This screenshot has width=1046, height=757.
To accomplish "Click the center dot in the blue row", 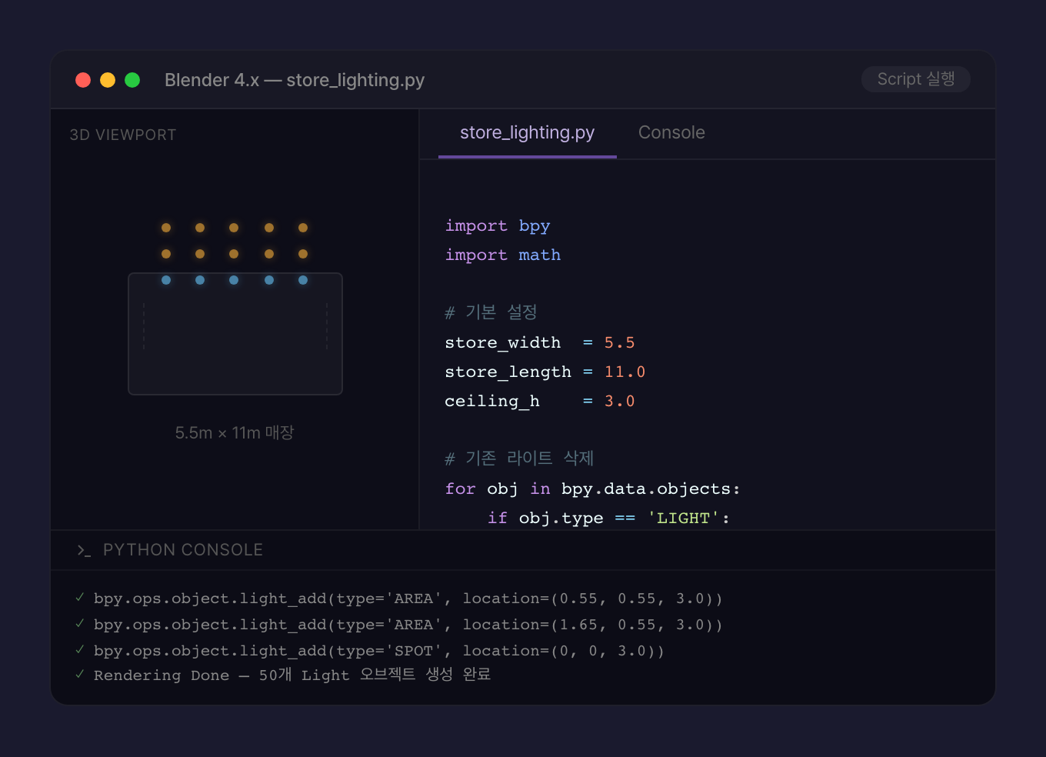I will 234,280.
